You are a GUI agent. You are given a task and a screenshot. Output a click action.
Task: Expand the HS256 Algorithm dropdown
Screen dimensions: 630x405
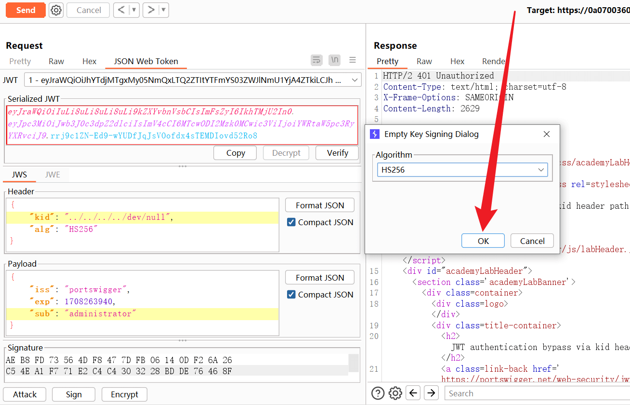pyautogui.click(x=541, y=170)
